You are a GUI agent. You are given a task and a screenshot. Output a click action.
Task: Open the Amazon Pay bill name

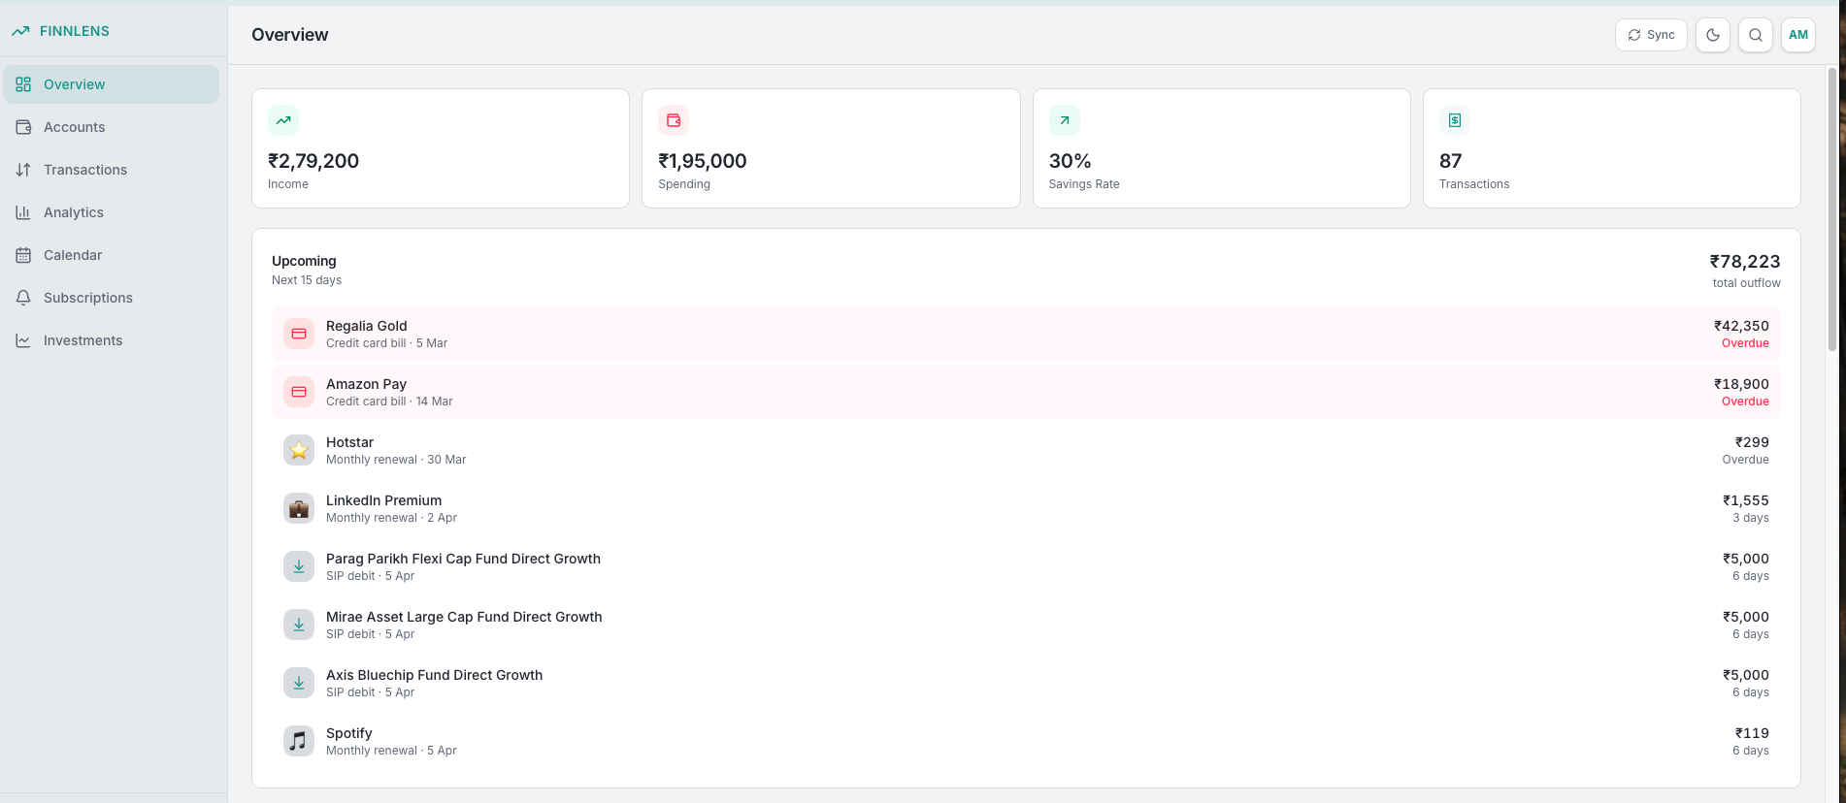click(366, 384)
